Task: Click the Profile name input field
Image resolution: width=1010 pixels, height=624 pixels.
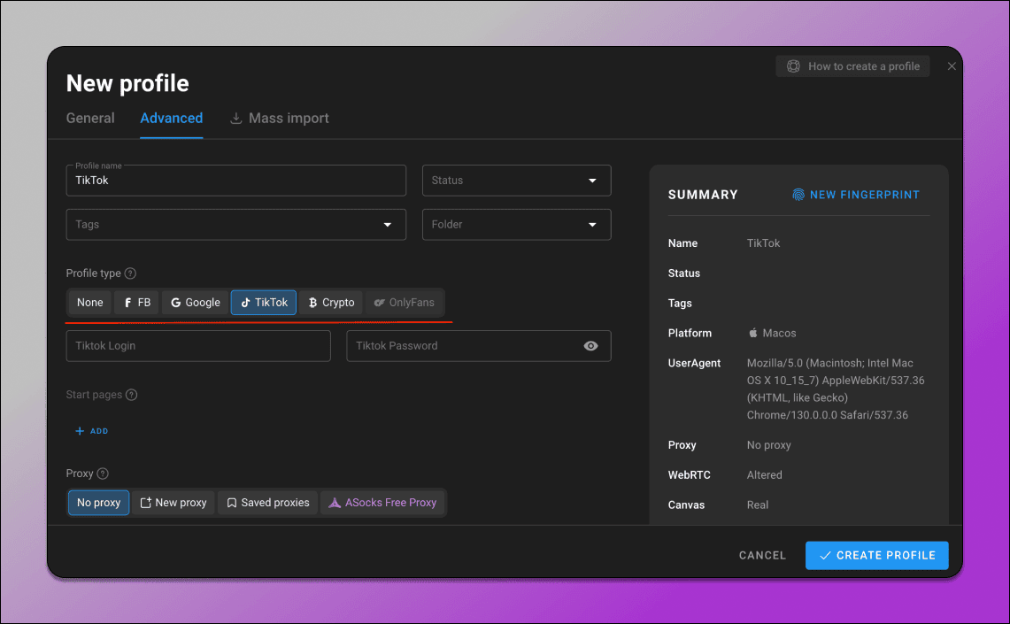Action: pos(235,181)
